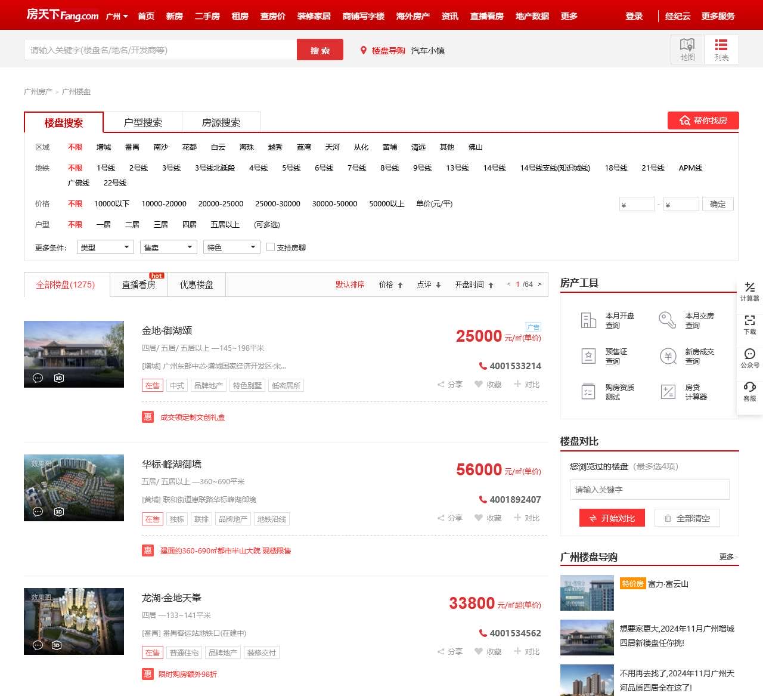Select the 直播看房 tab
Image resolution: width=763 pixels, height=696 pixels.
tap(139, 284)
